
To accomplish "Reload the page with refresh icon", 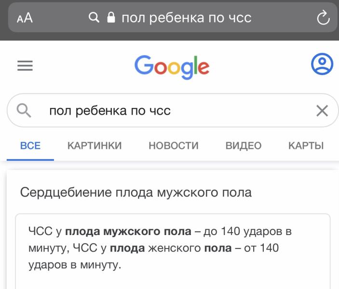I will [322, 18].
